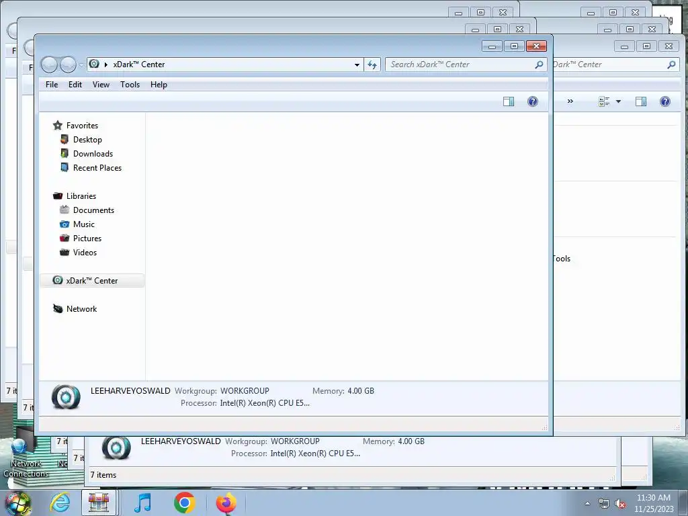Open Network Connections desktop icon
The height and width of the screenshot is (516, 688).
point(26,457)
